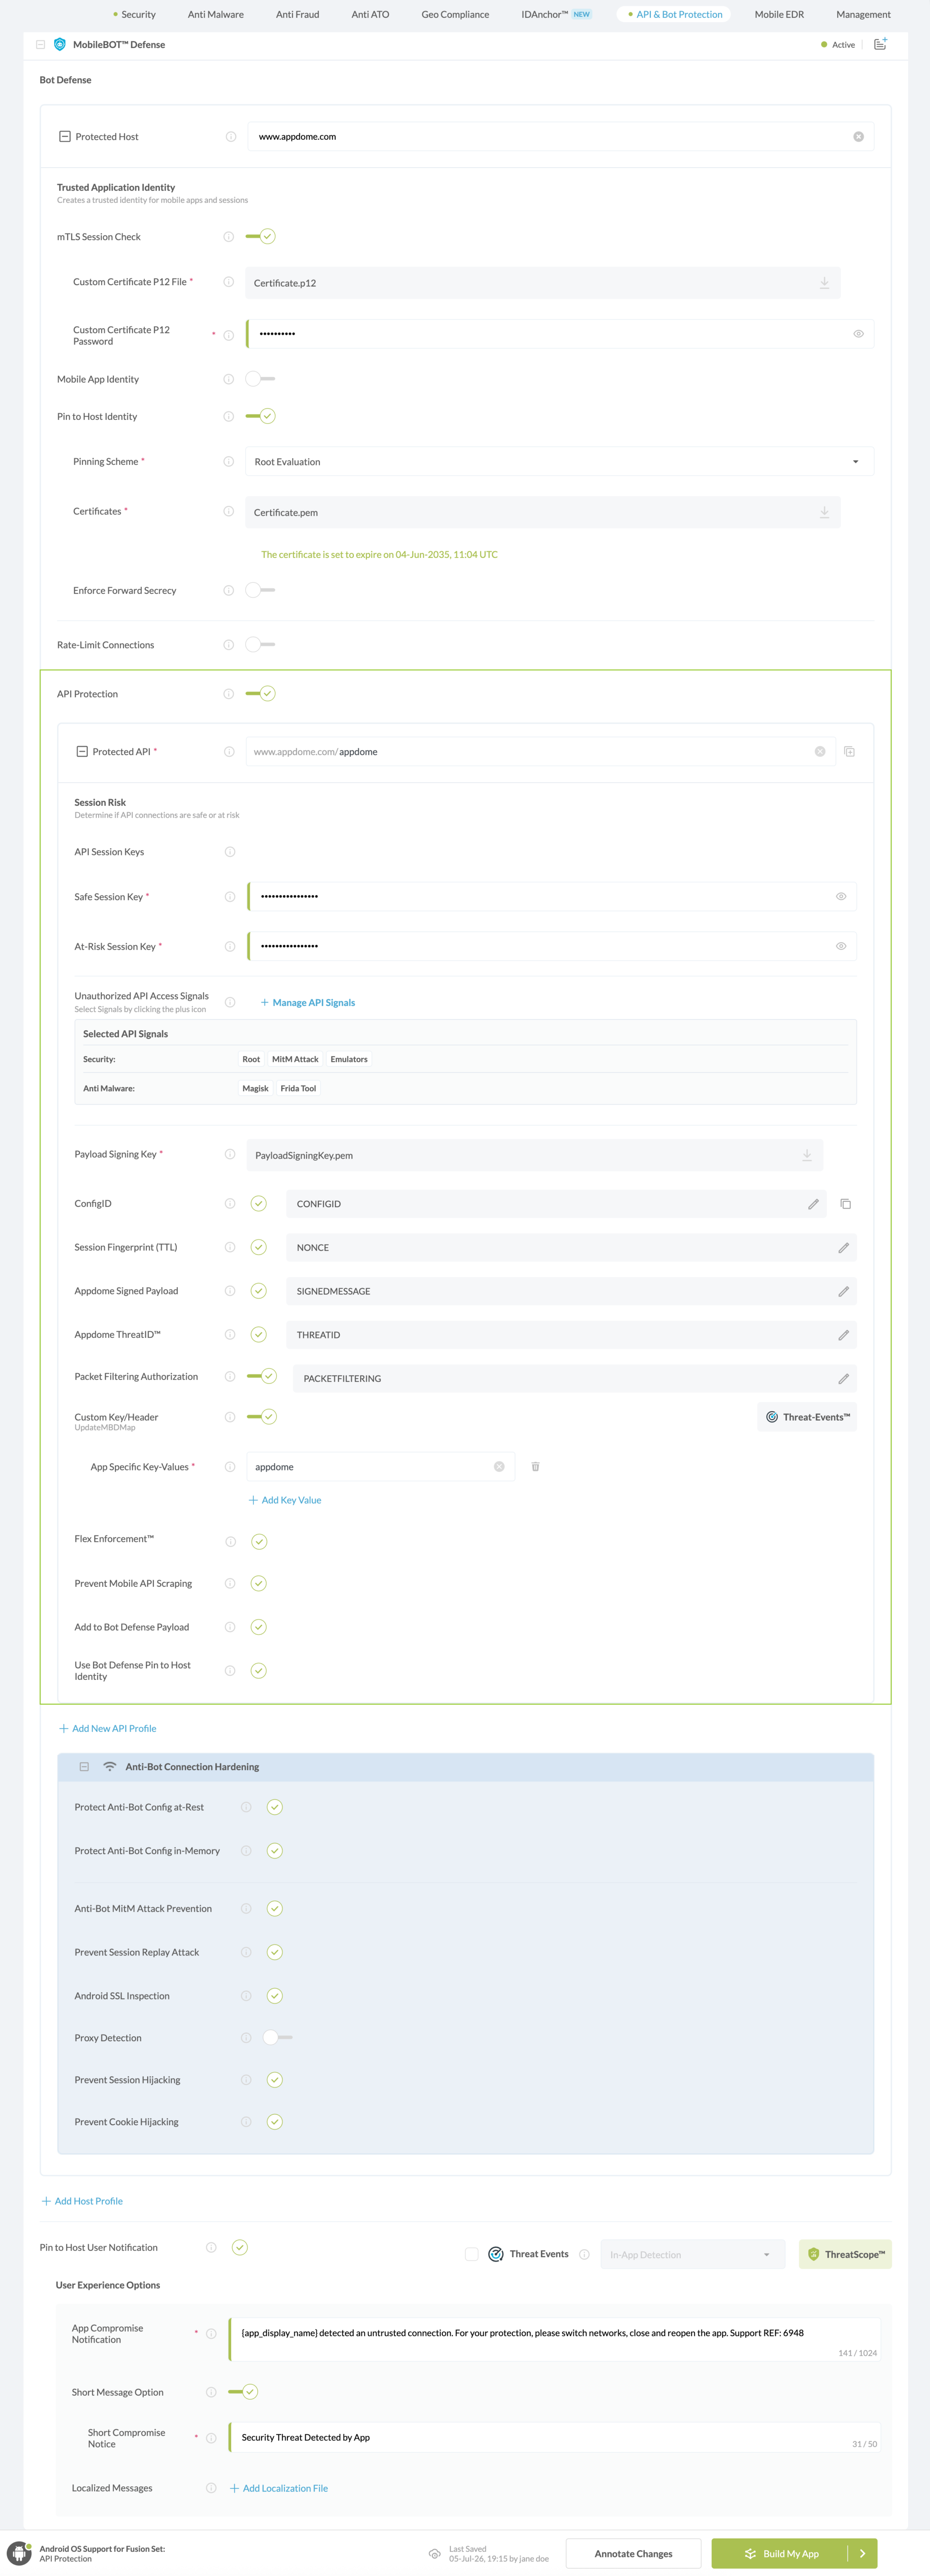Viewport: 930px width, 2576px height.
Task: Click the Short Compromise Notice text field
Action: pyautogui.click(x=555, y=2438)
